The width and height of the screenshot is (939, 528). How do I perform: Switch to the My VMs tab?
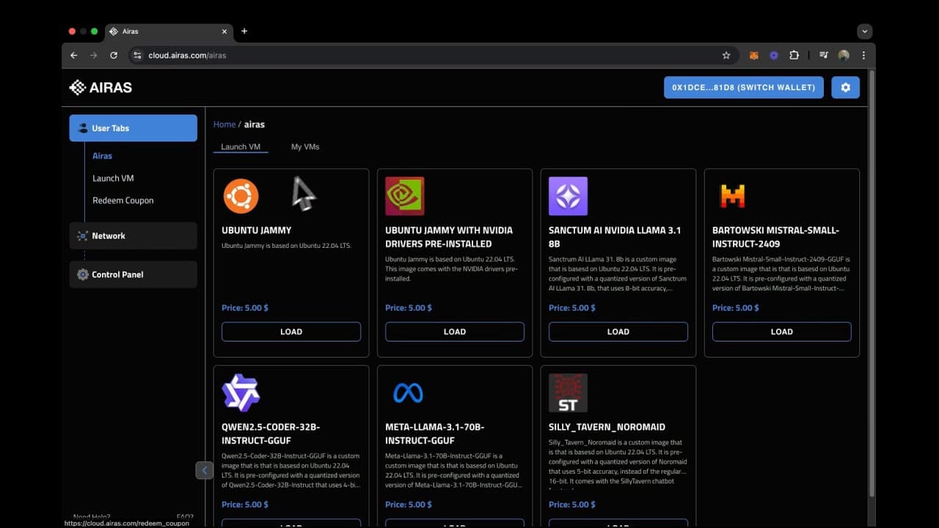305,147
